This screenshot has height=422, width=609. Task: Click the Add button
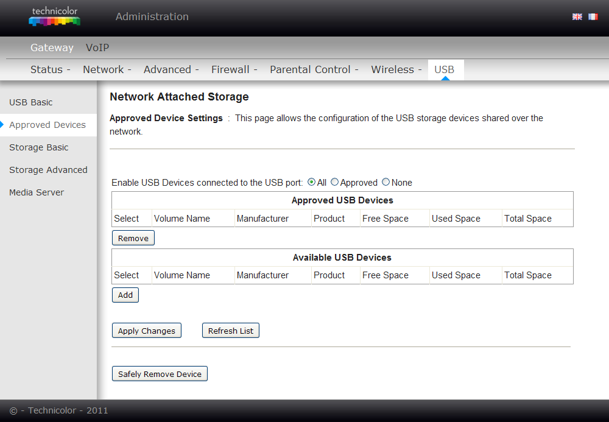coord(125,295)
